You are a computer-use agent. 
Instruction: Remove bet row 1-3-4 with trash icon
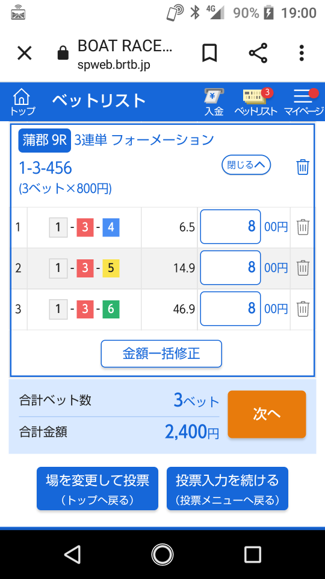(x=303, y=227)
